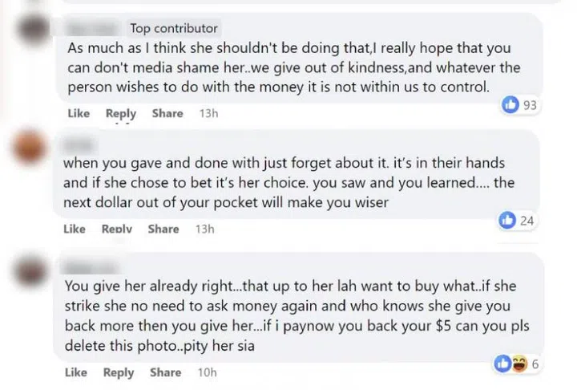Like the "You give her already" comment

(75, 372)
